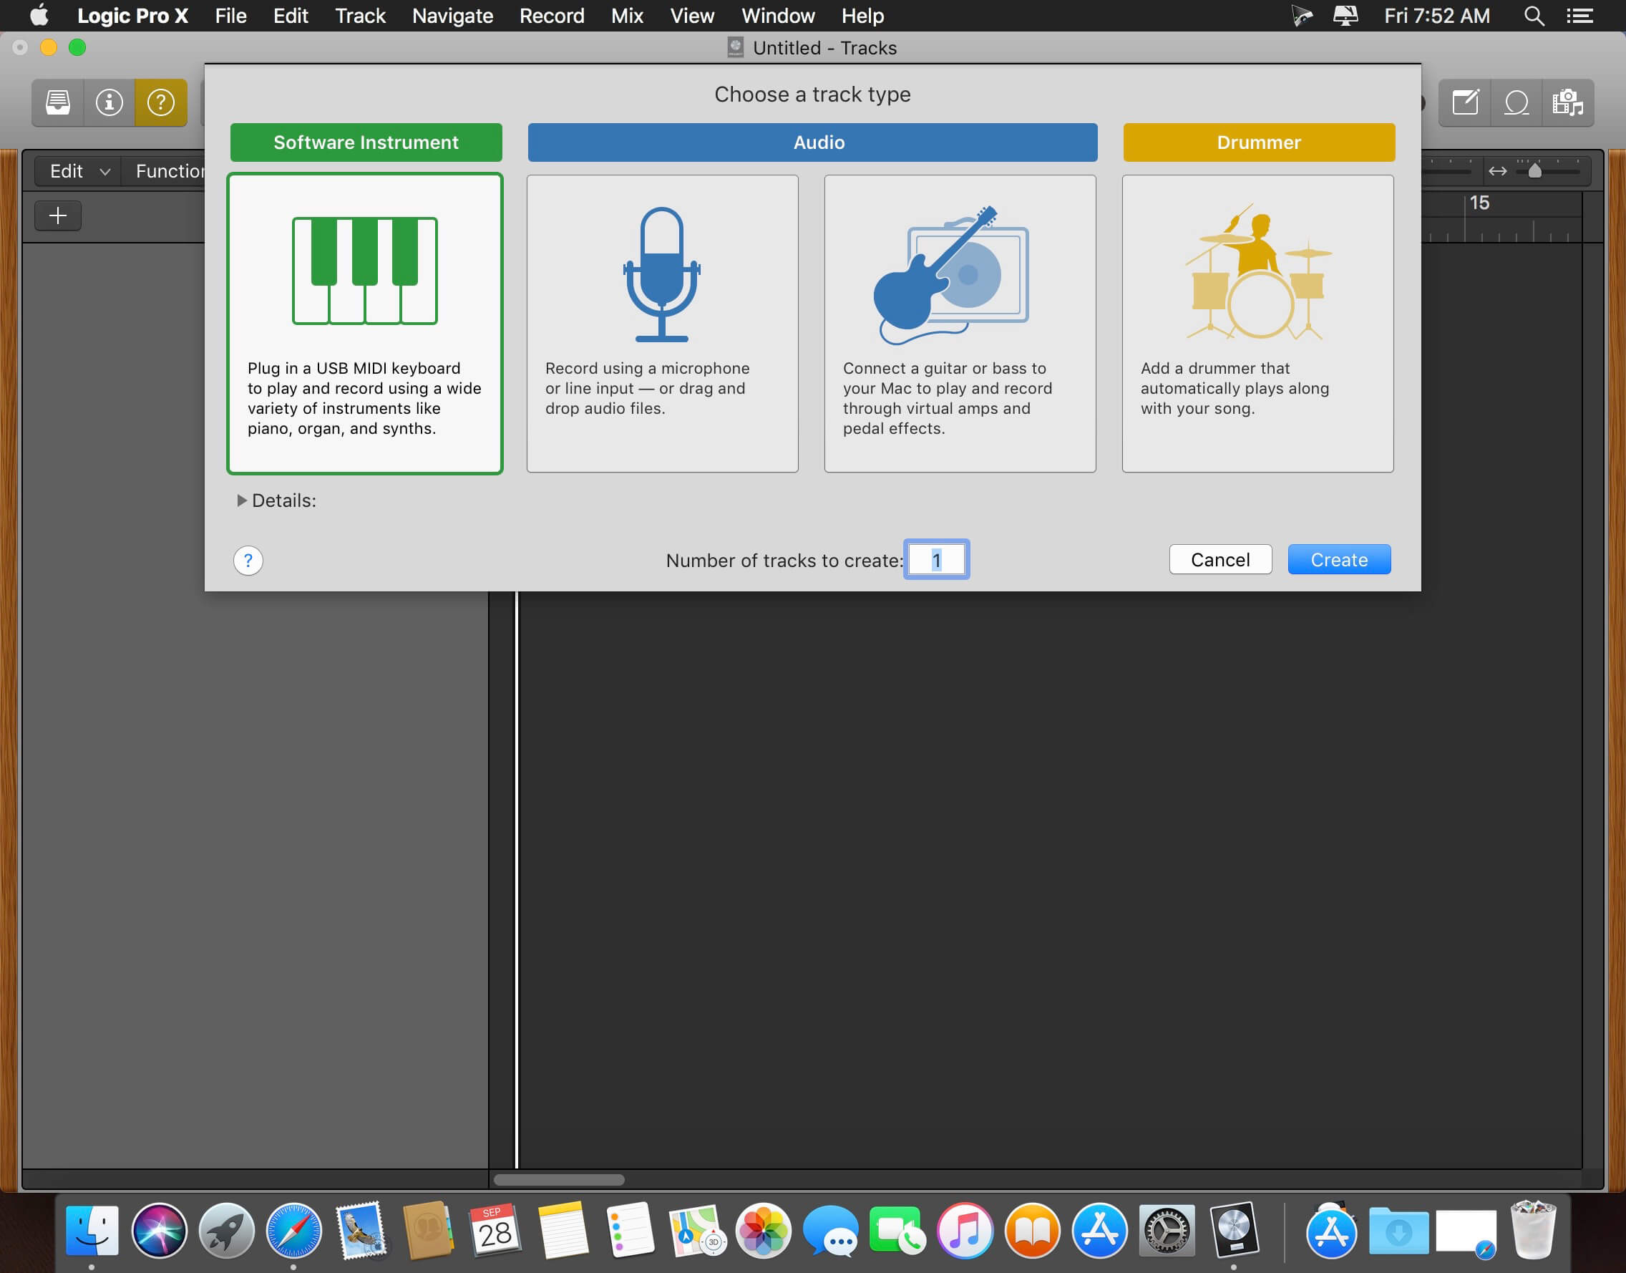Click the help question mark in dialog
This screenshot has height=1273, width=1626.
pos(248,560)
